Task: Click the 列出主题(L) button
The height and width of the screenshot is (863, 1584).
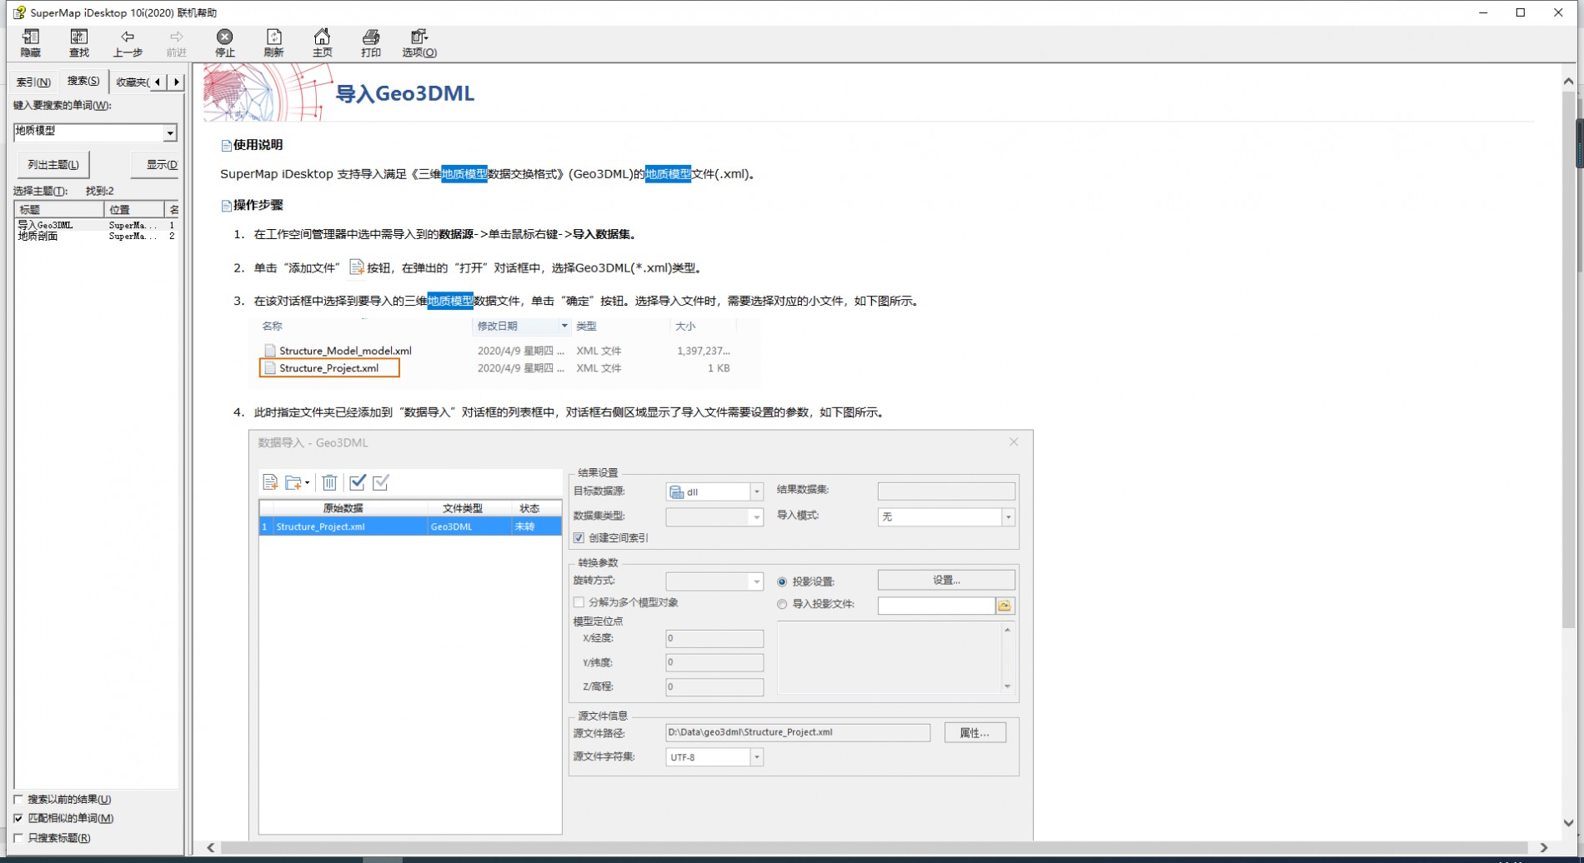Action: pos(53,164)
